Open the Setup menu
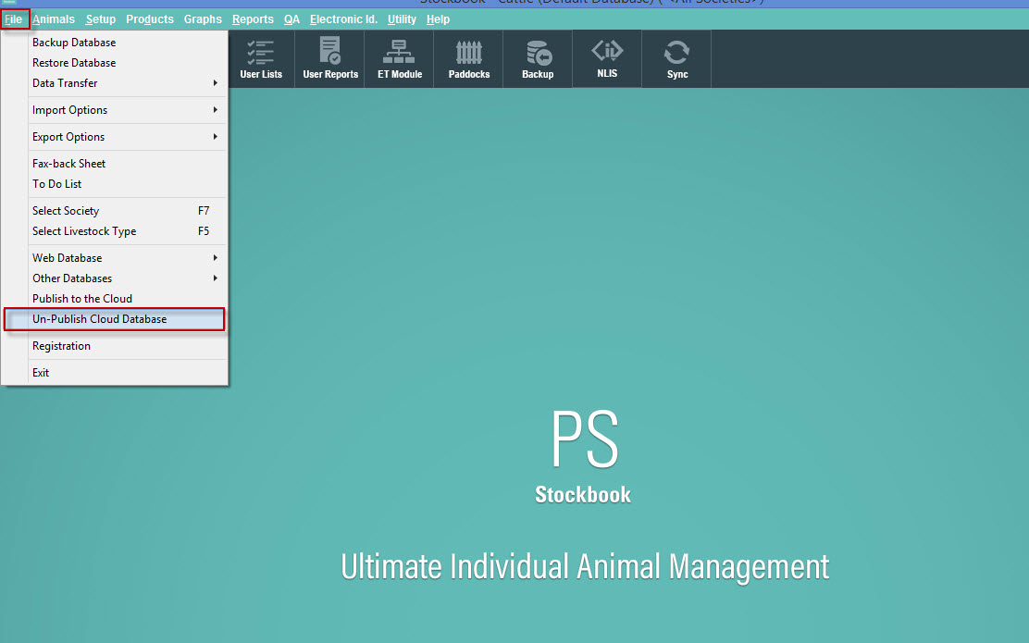This screenshot has height=643, width=1029. coord(101,19)
